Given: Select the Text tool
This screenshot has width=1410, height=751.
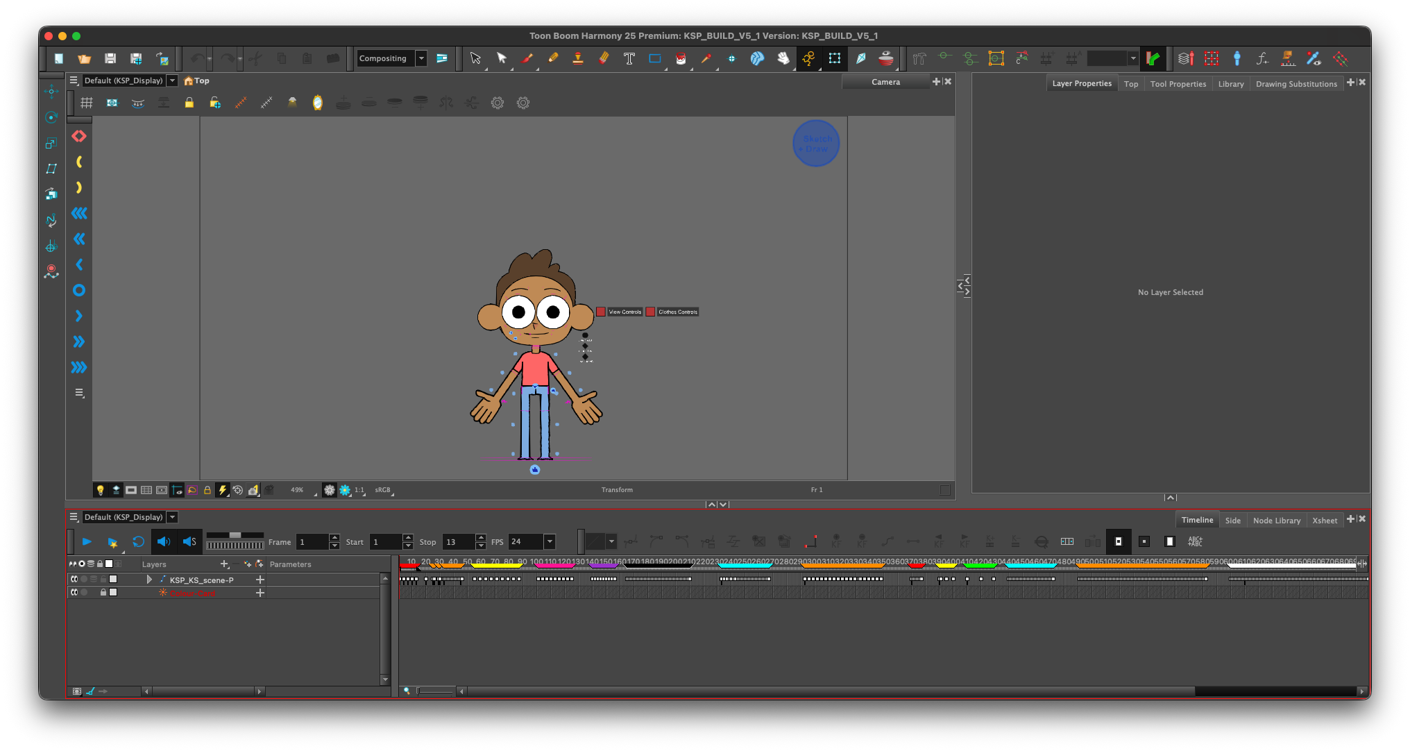Looking at the screenshot, I should click(629, 58).
